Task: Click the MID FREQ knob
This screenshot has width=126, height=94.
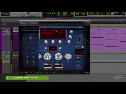Action: (46, 41)
